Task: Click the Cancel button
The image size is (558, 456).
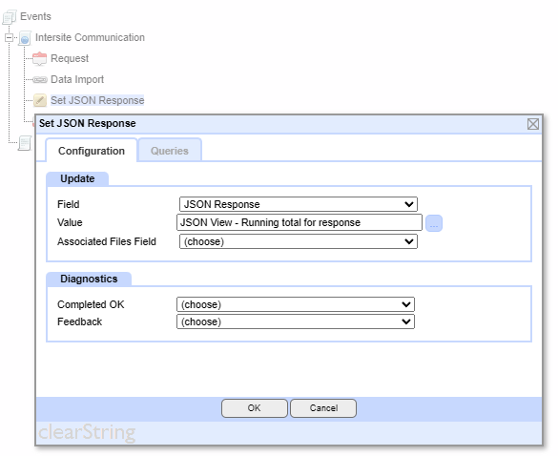Action: [323, 408]
